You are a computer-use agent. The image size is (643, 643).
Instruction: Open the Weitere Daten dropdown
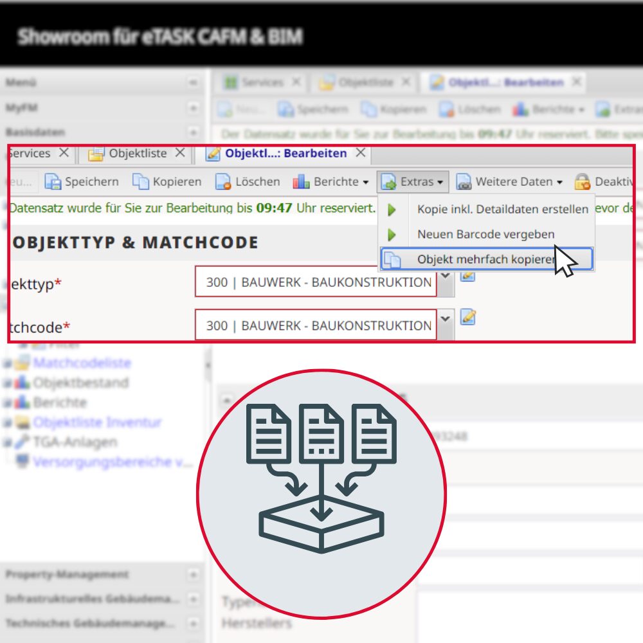pos(509,182)
